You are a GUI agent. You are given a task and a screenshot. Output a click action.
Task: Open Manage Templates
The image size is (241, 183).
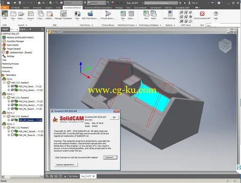point(63,15)
